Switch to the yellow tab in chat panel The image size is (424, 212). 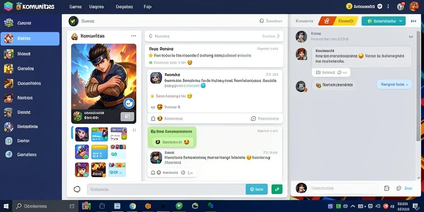click(x=347, y=21)
